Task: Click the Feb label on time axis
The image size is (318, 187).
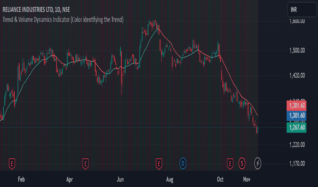Action: pos(21,179)
